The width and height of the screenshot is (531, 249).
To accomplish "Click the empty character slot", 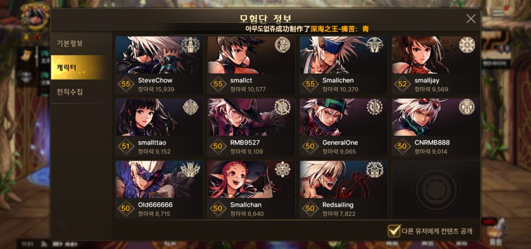I will (436, 189).
